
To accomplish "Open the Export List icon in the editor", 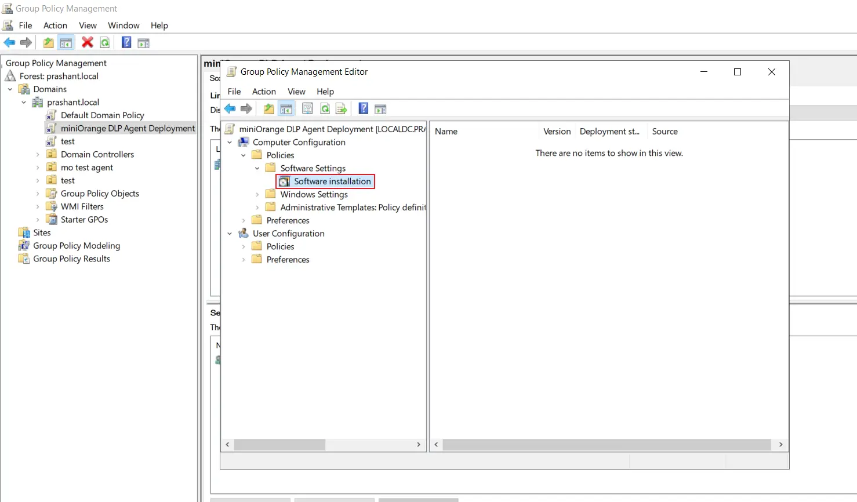I will (341, 108).
